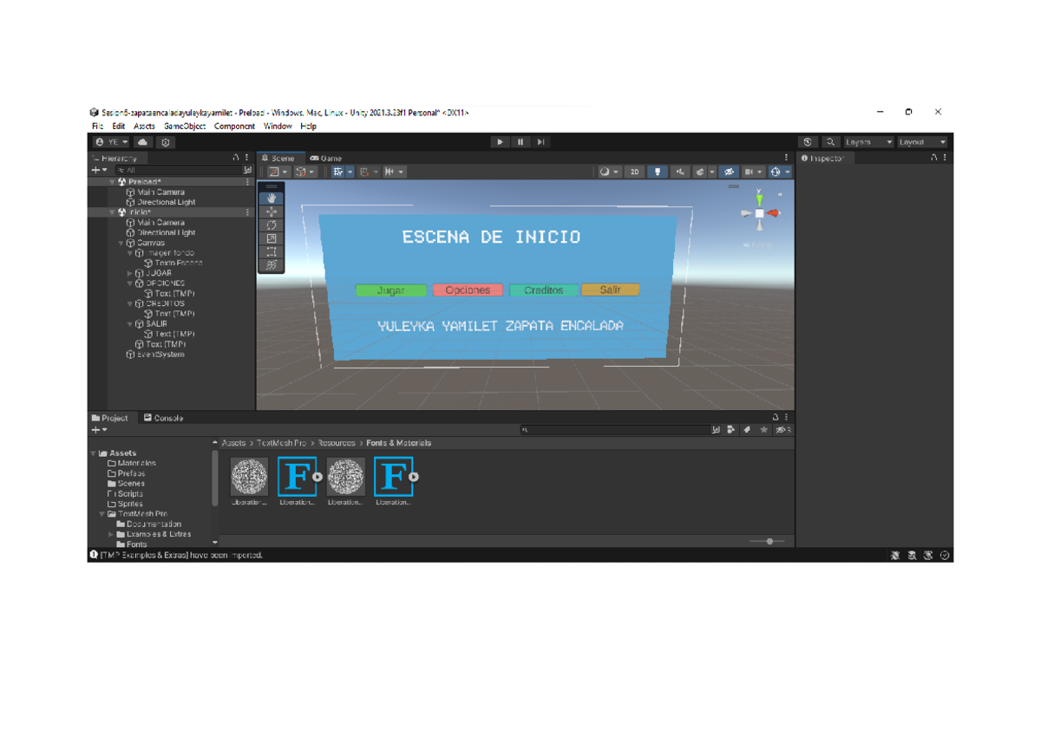
Task: Select the Rotate tool in Scene toolbar
Action: coord(271,224)
